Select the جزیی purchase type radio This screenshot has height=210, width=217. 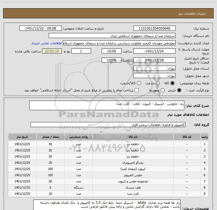(x=179, y=90)
